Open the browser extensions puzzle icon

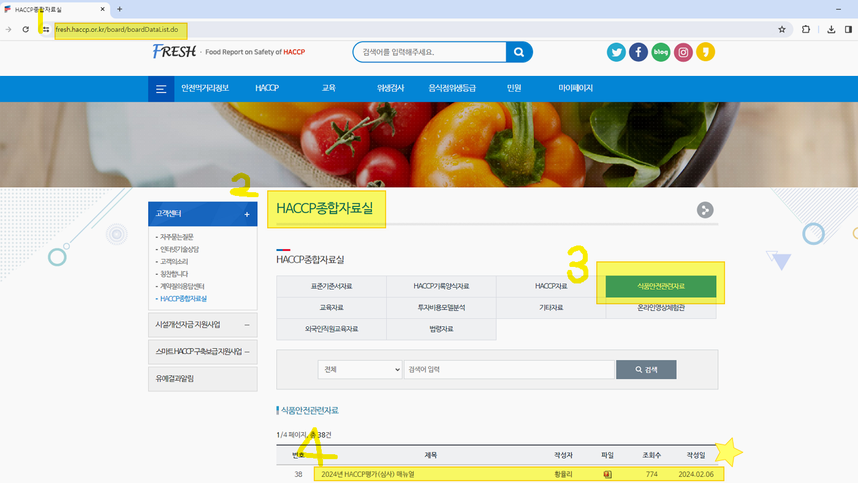[806, 29]
